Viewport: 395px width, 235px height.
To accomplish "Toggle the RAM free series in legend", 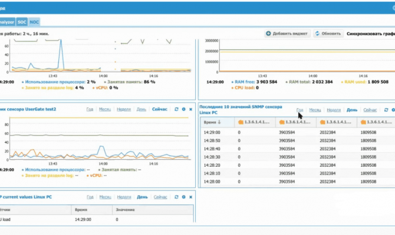I will pos(251,82).
